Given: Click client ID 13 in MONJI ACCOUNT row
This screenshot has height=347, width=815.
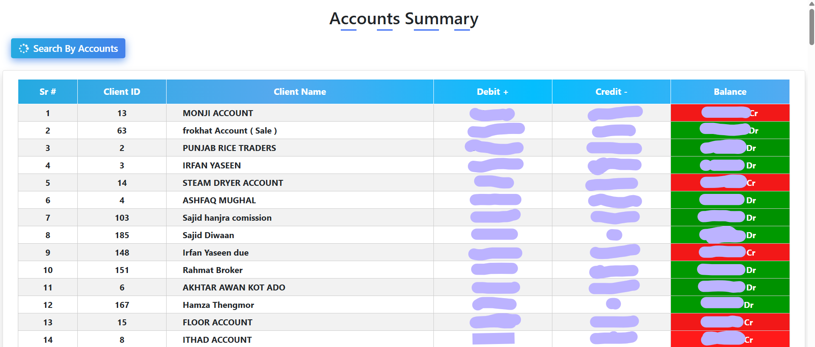Looking at the screenshot, I should [x=122, y=113].
